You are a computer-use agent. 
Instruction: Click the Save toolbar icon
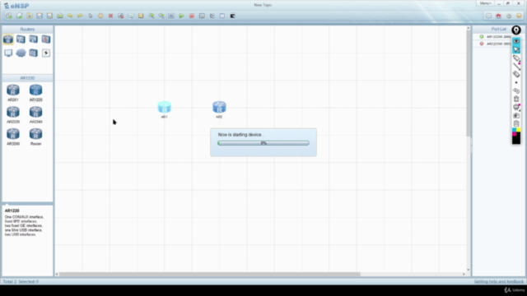pos(40,16)
